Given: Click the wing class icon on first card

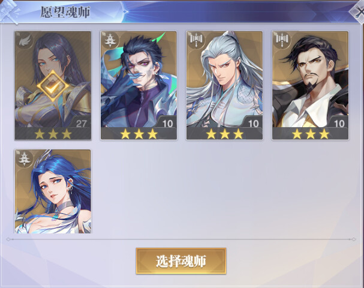Looking at the screenshot, I should pos(25,41).
